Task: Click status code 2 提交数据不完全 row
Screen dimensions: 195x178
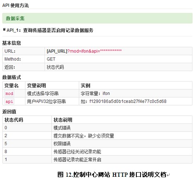Action: (97, 136)
